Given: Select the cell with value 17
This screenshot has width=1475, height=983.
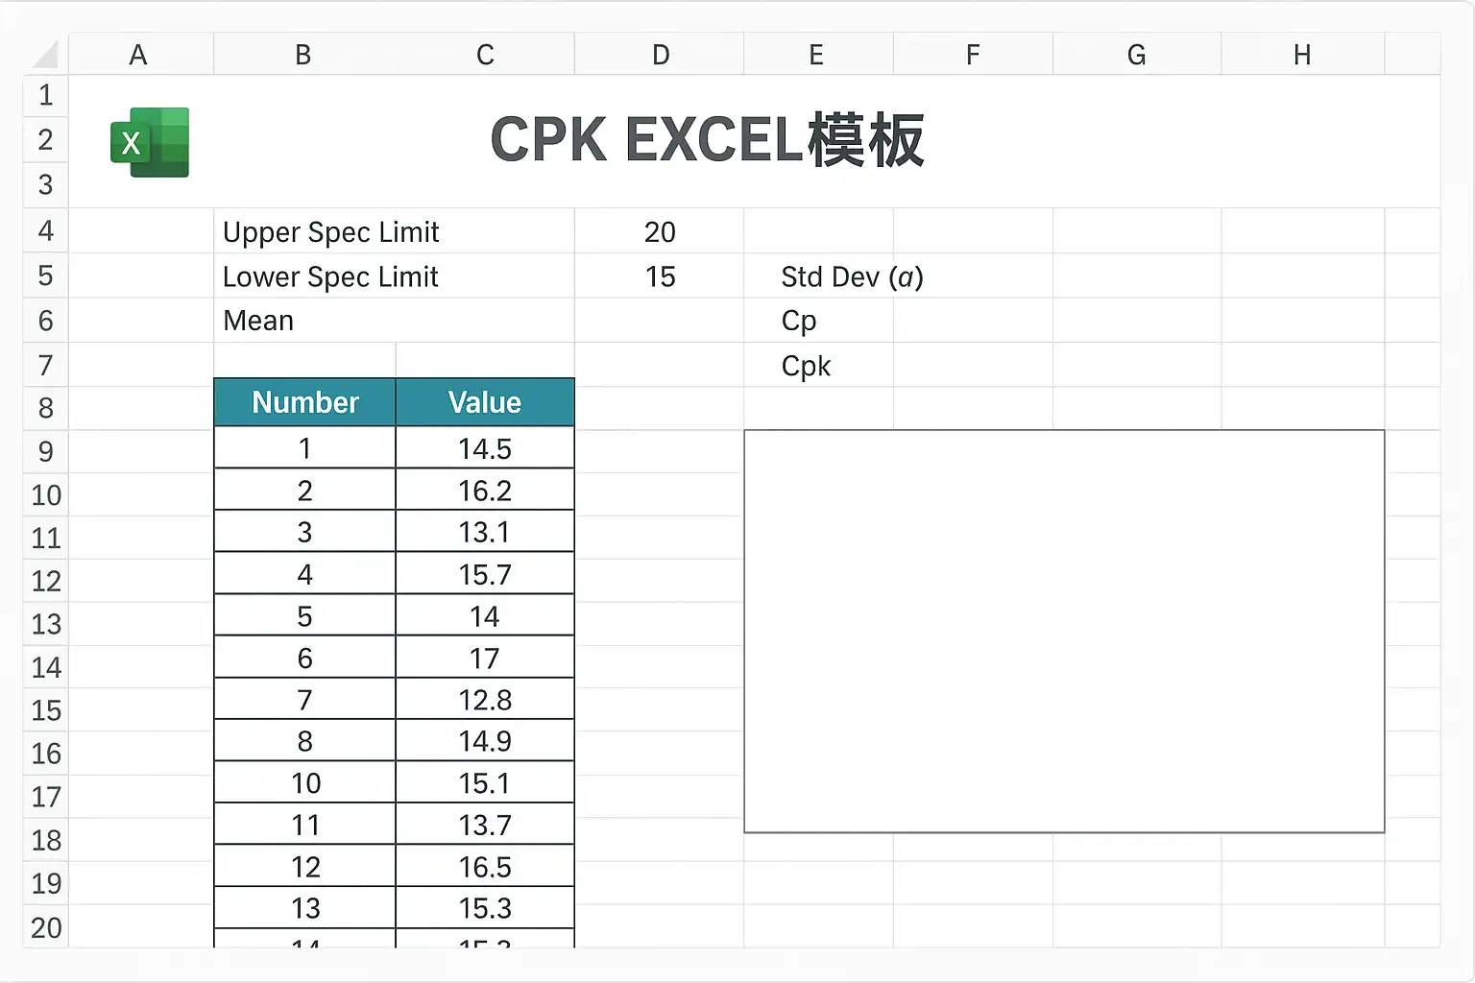Looking at the screenshot, I should coord(485,659).
